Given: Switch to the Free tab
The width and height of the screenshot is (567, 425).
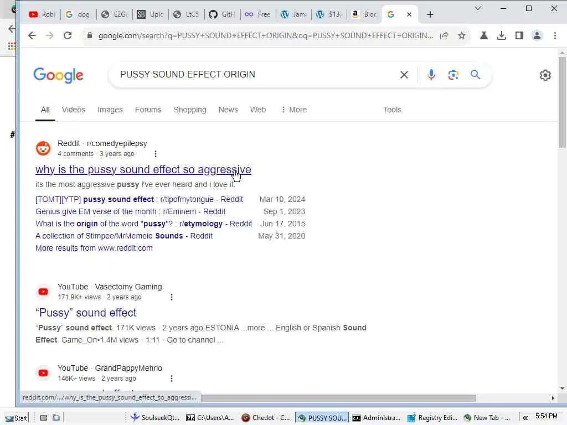Looking at the screenshot, I should click(x=258, y=14).
